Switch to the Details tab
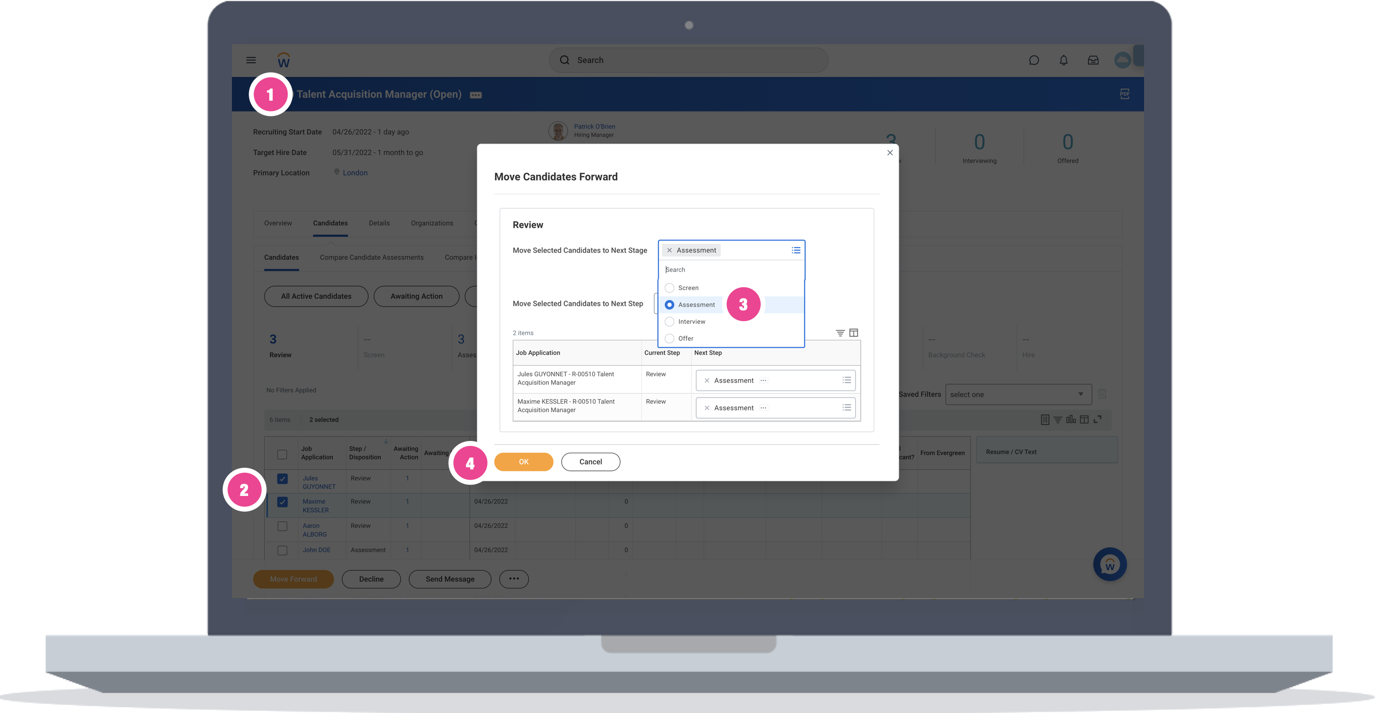This screenshot has width=1376, height=713. click(379, 223)
